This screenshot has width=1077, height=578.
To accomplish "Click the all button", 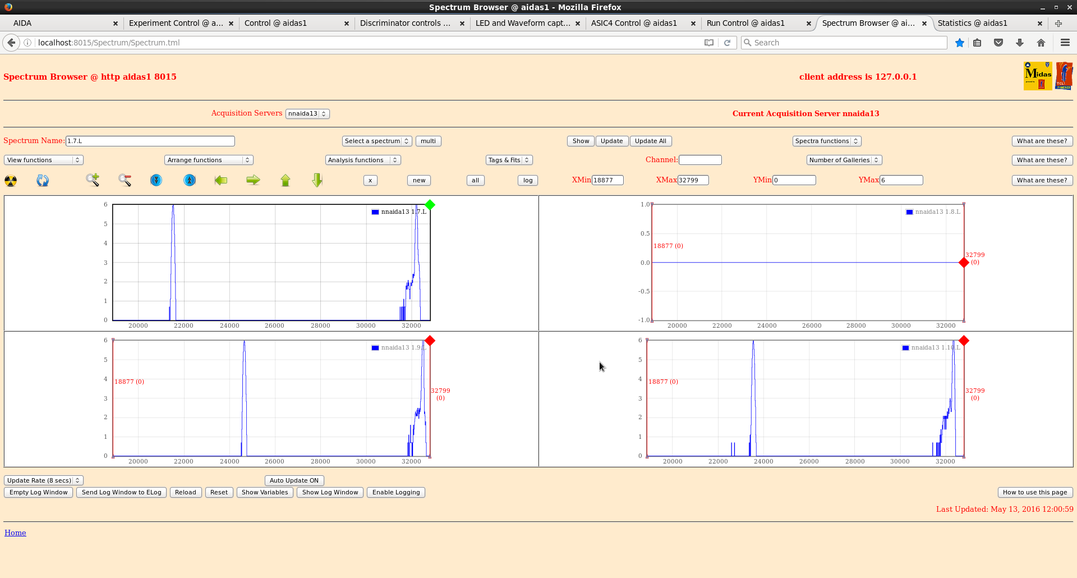I will (x=475, y=181).
